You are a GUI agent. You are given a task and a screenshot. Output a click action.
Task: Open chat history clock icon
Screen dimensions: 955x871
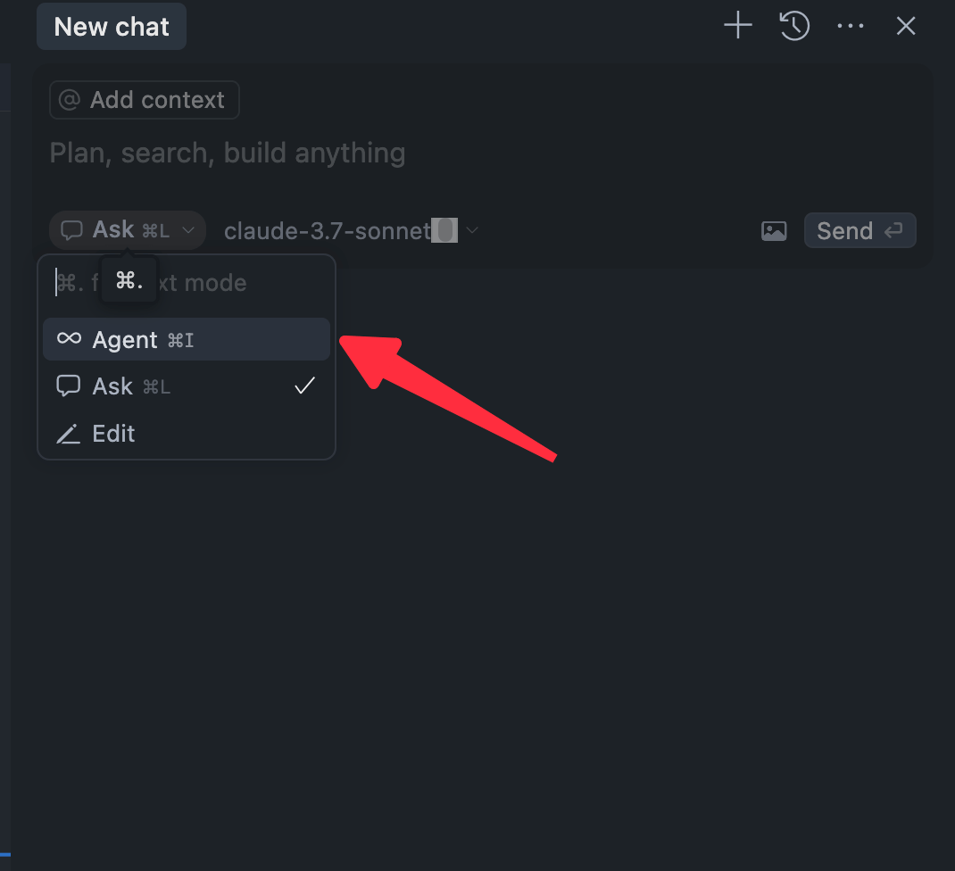coord(794,26)
